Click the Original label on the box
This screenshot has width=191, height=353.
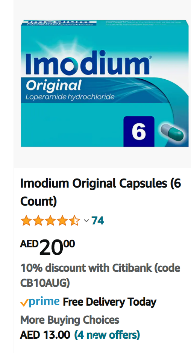coord(53,86)
